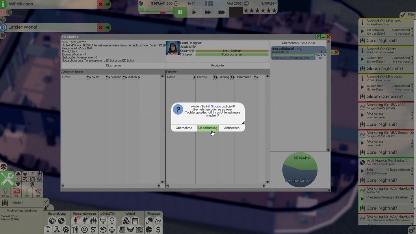This screenshot has height=234, width=416.
Task: Set game speed to triple fast-forward
Action: pos(222,12)
